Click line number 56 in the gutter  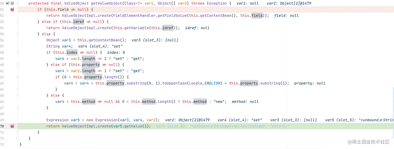click(2, 40)
